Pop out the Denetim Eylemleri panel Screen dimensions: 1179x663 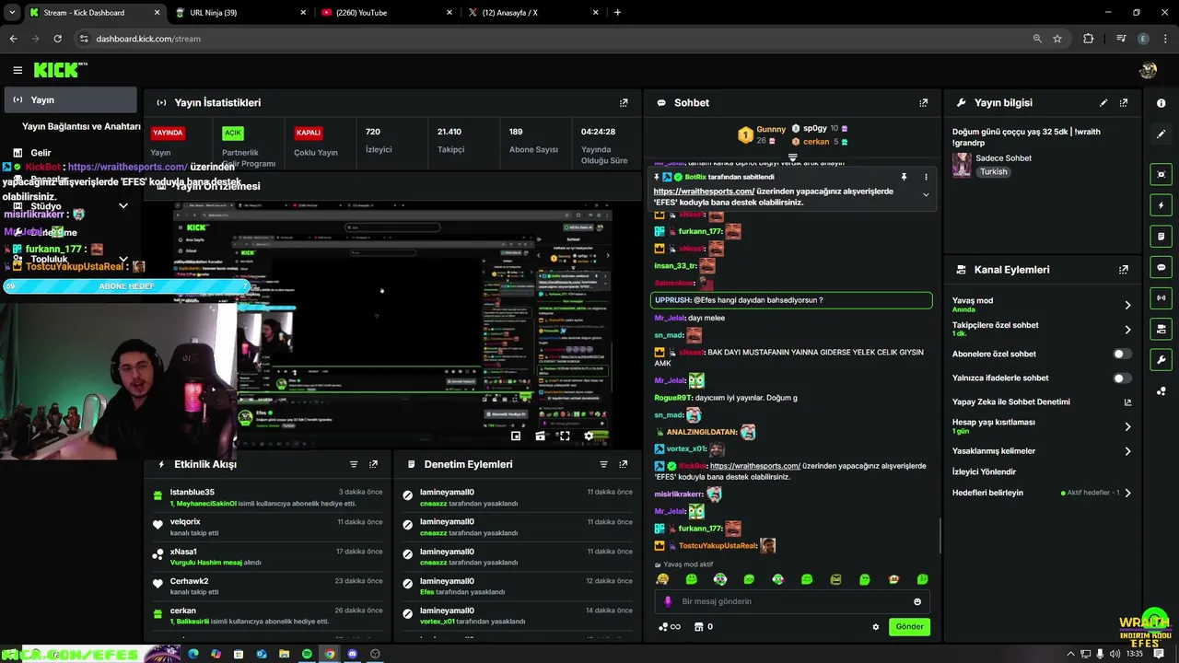click(624, 465)
